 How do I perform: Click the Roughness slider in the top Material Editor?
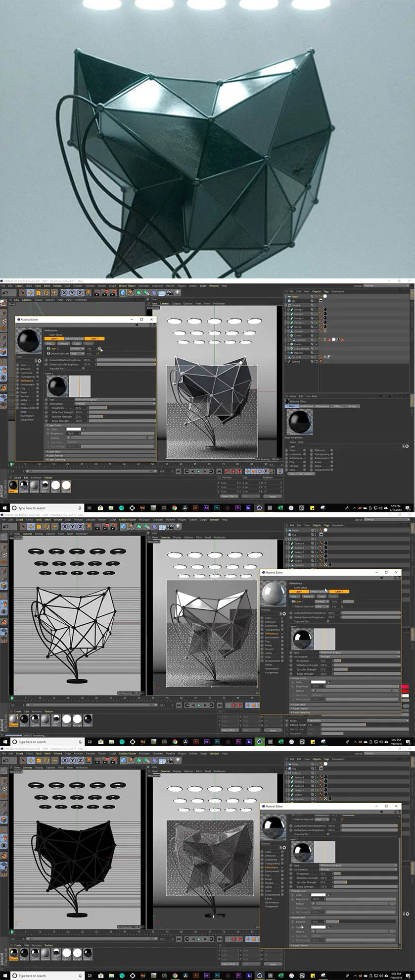tap(121, 408)
